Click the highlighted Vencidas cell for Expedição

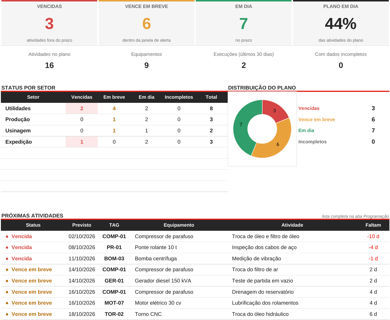pyautogui.click(x=82, y=142)
